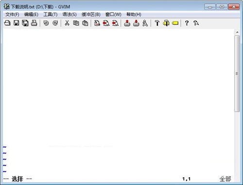Paste from clipboard icon
243x185 pixels.
[85, 23]
